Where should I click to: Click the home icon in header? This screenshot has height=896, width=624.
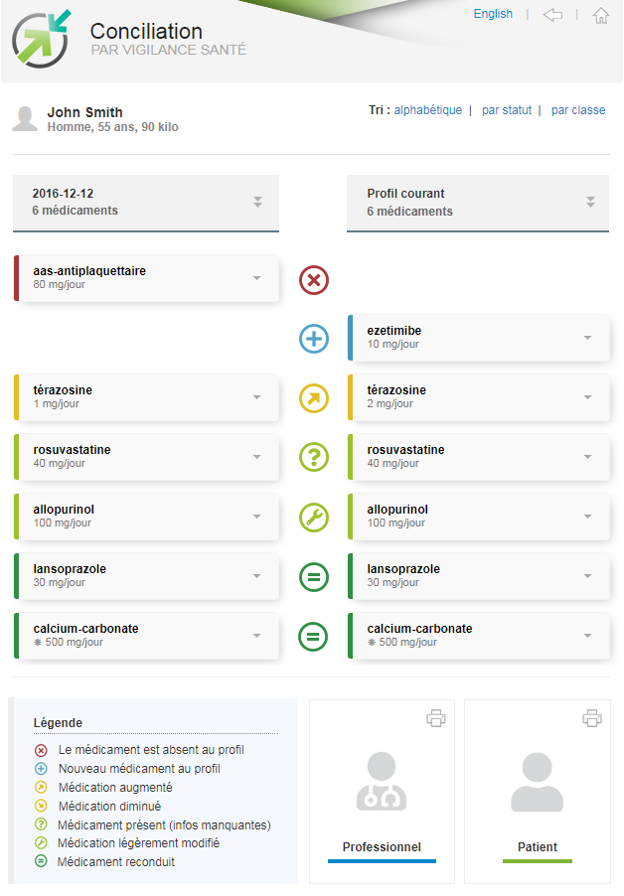600,15
